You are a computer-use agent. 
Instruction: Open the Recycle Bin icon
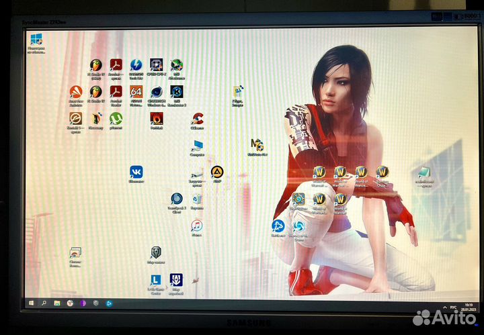pyautogui.click(x=197, y=199)
